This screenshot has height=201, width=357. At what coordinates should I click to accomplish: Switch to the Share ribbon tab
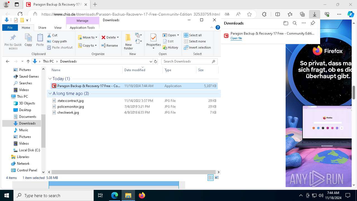(42, 28)
